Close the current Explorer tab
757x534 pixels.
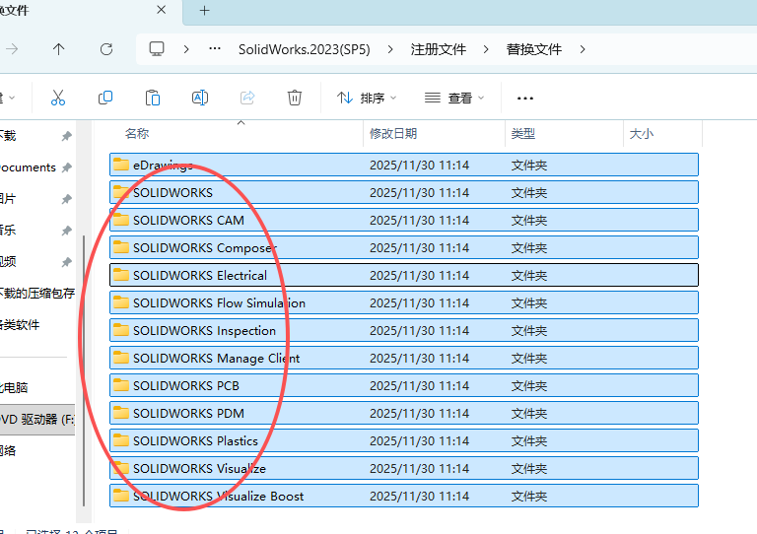[162, 10]
